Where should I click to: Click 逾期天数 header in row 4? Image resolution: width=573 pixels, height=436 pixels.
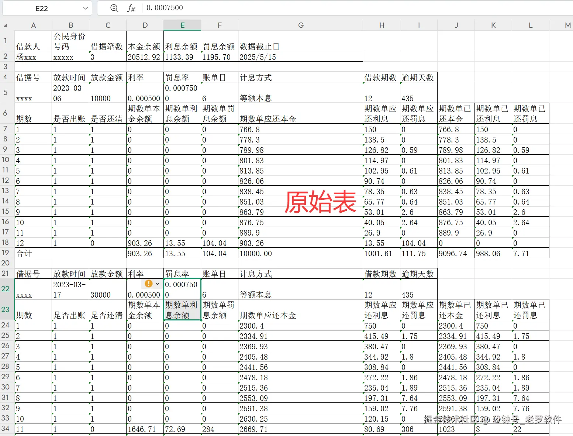(419, 77)
